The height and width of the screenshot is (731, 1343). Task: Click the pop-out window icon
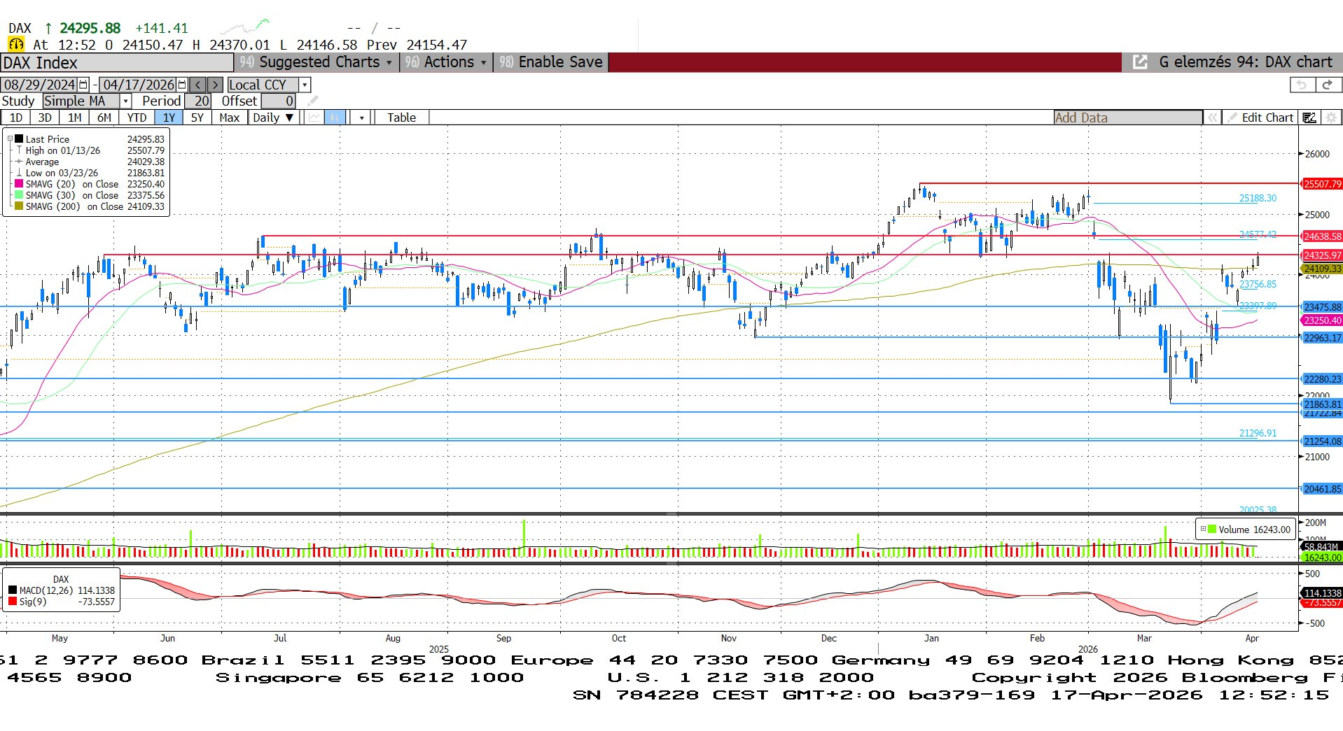point(1140,62)
